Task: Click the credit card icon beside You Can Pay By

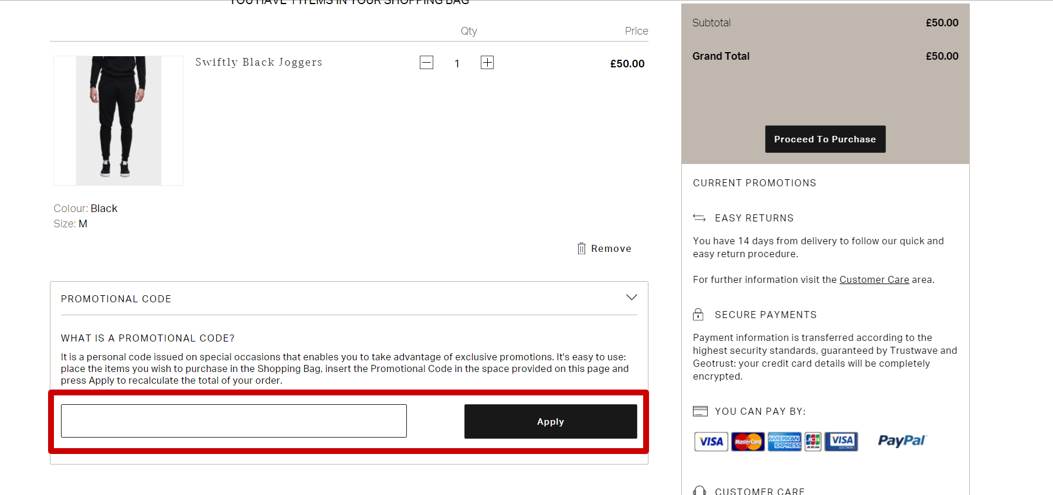Action: [700, 411]
